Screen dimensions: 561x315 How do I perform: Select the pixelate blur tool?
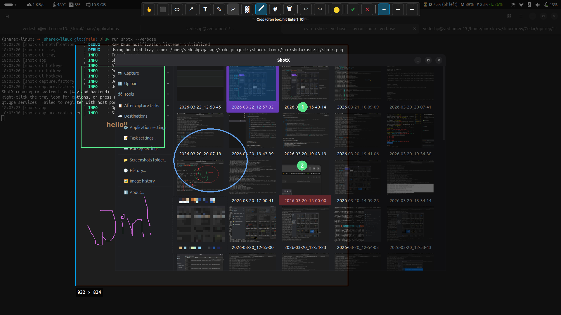247,9
